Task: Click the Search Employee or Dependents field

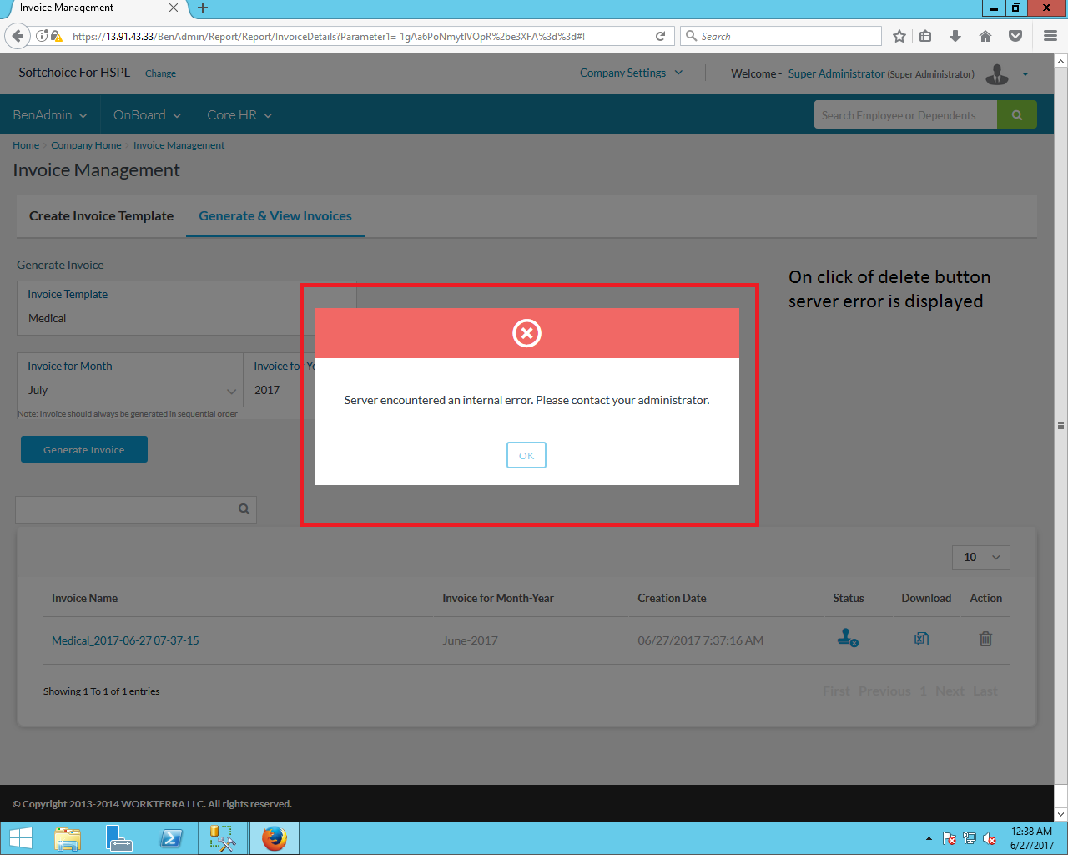Action: (904, 115)
